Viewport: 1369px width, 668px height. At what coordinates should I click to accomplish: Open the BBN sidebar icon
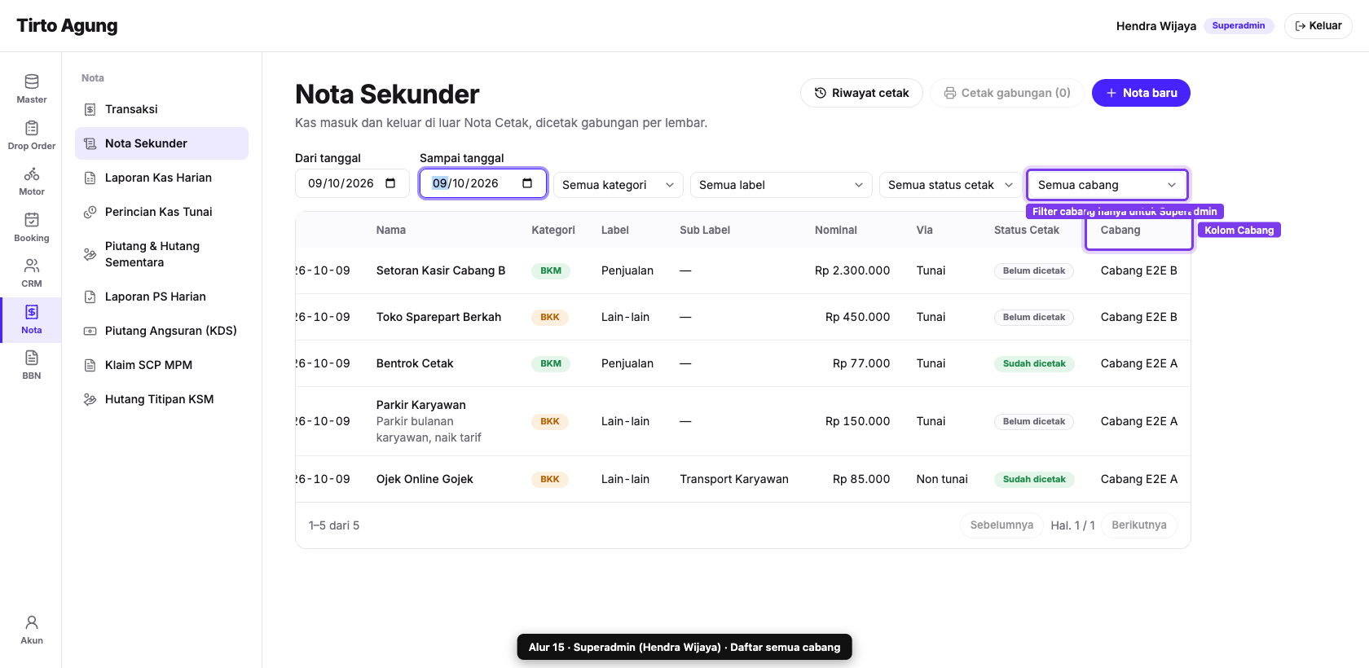[x=31, y=365]
